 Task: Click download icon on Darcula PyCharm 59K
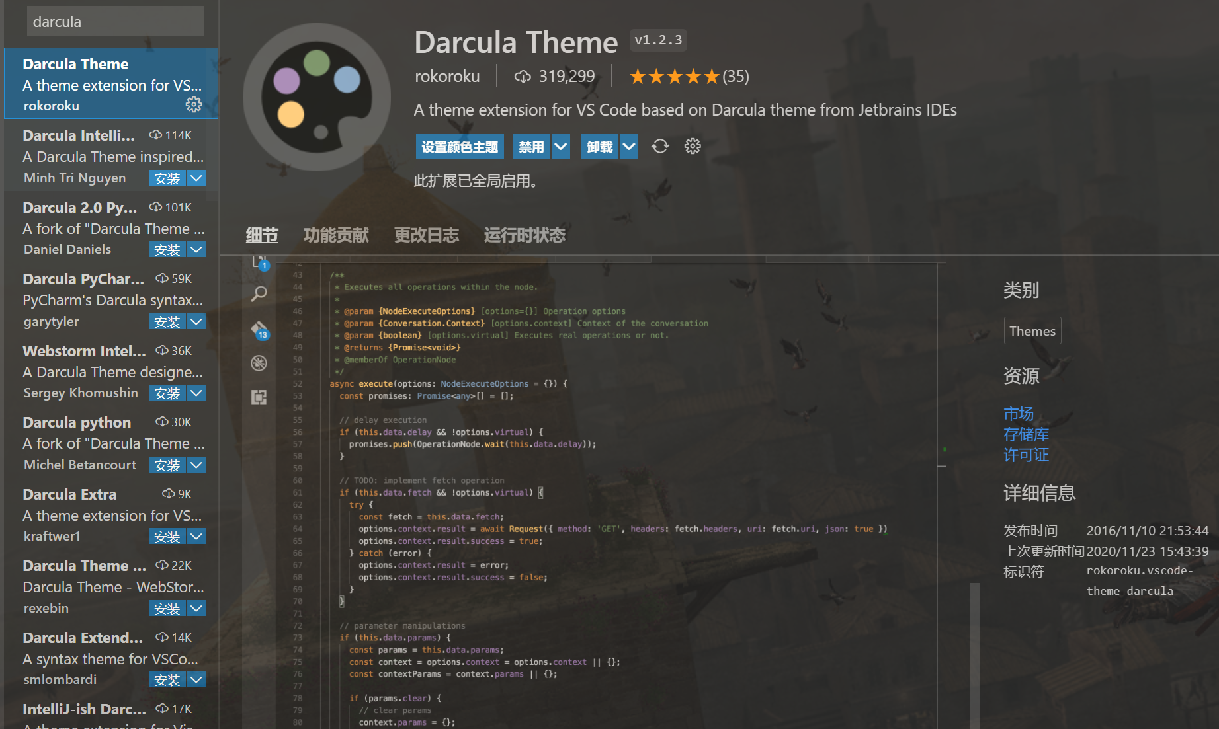pyautogui.click(x=162, y=278)
